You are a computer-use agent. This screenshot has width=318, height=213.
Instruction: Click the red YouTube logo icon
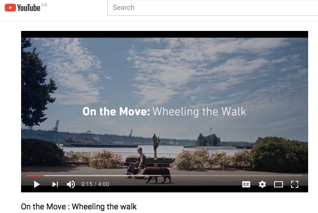tap(10, 8)
